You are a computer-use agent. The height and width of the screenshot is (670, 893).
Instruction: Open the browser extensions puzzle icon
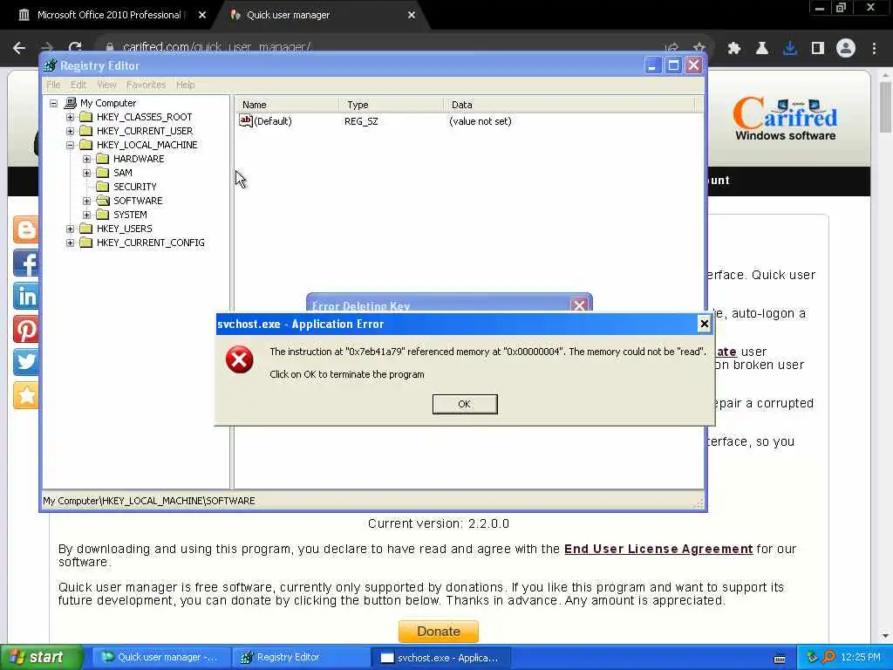click(x=734, y=49)
